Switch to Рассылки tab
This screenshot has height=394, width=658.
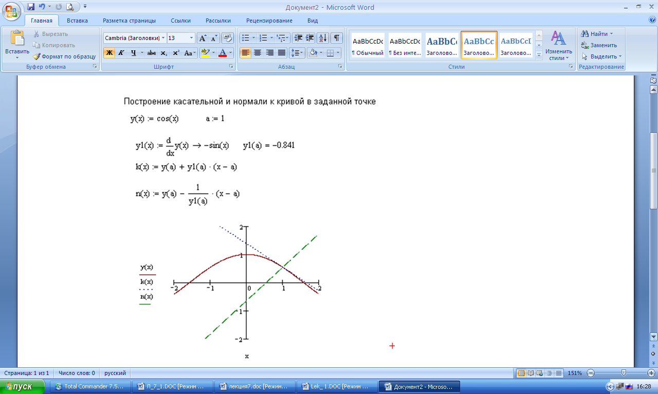pyautogui.click(x=218, y=21)
